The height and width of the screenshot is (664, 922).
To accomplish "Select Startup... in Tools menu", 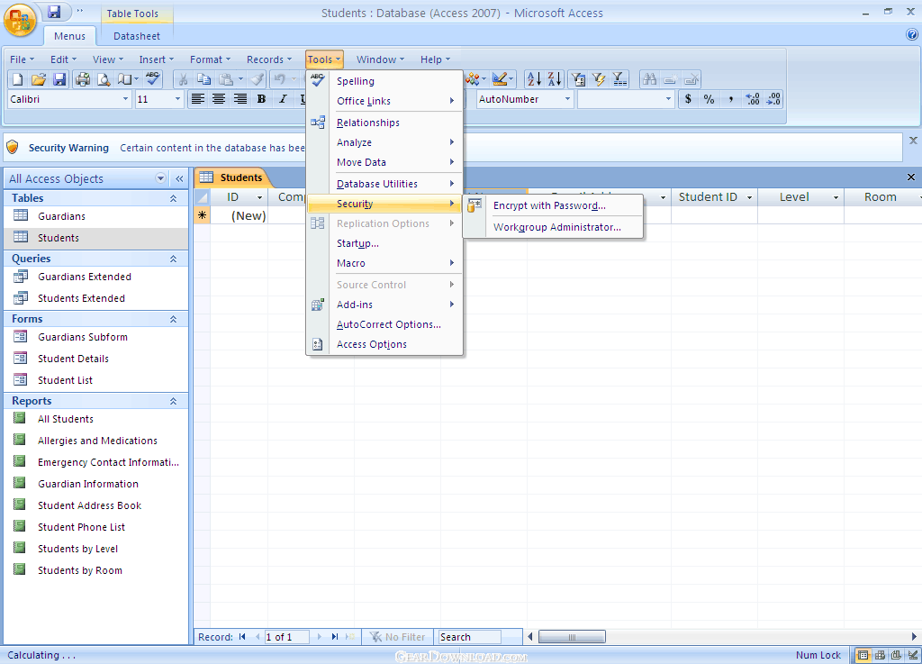I will click(x=384, y=243).
